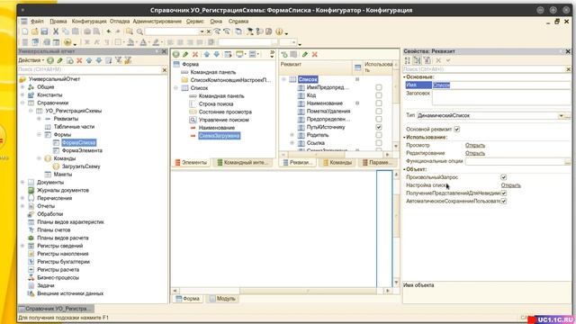Switch to the Командный инте… tab
Image resolution: width=576 pixels, height=324 pixels.
click(x=243, y=162)
